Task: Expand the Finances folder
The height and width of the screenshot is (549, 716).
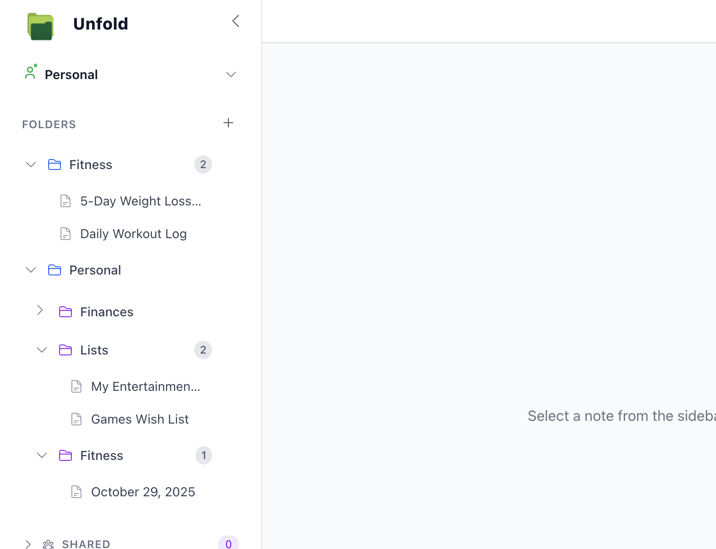Action: (40, 311)
